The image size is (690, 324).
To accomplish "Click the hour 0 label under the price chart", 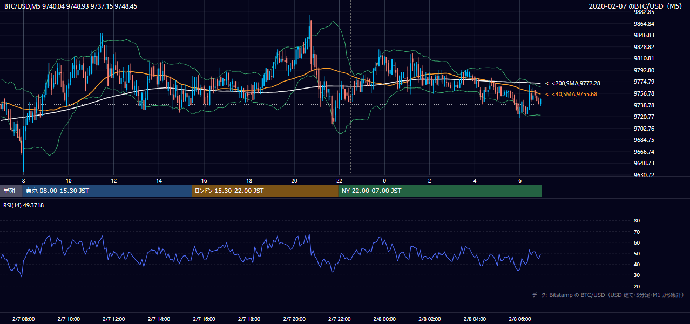I will click(384, 181).
